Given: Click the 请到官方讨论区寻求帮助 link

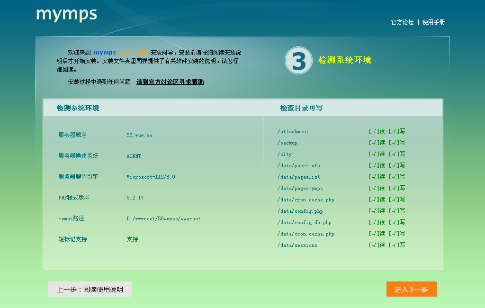Looking at the screenshot, I should [171, 82].
